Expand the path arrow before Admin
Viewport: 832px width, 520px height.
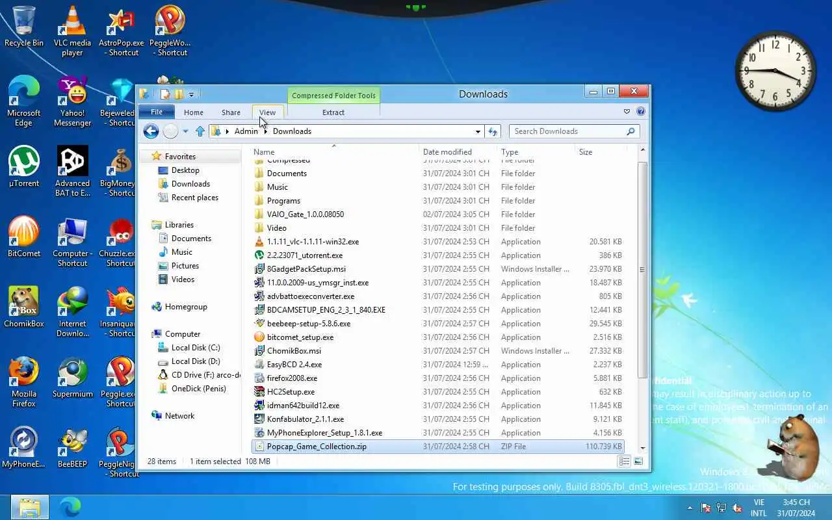pyautogui.click(x=227, y=131)
